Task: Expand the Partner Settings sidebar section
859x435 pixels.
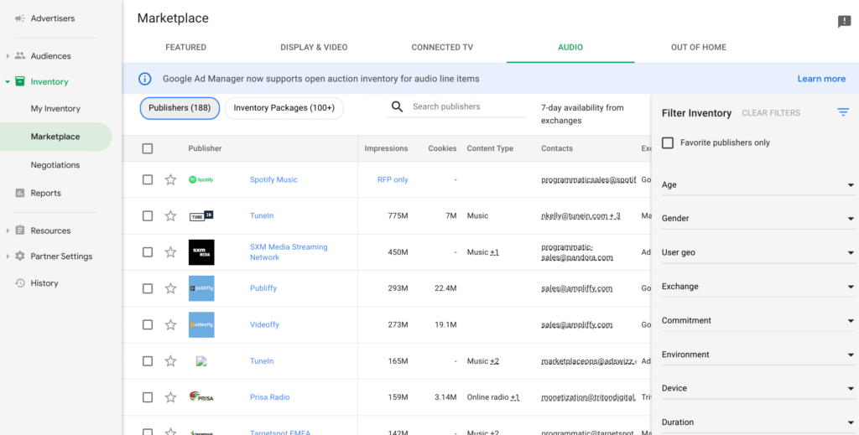Action: click(x=8, y=256)
